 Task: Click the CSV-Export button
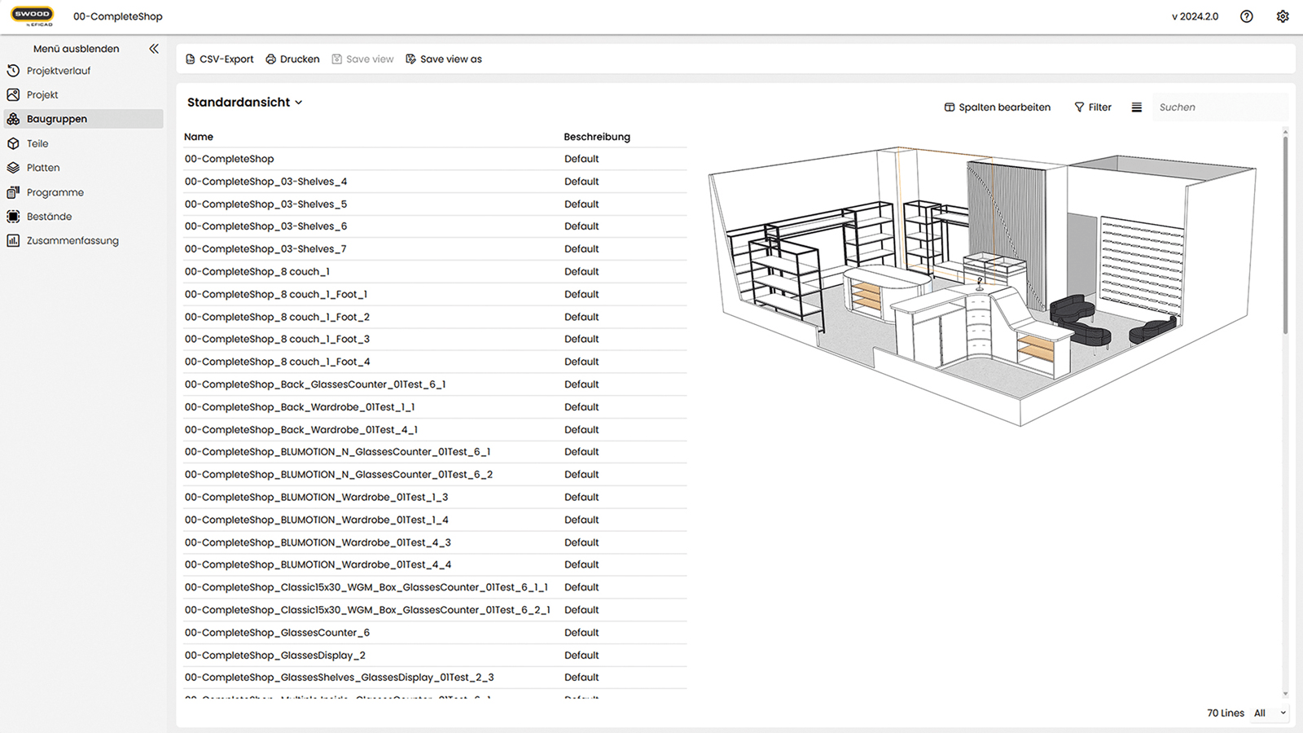coord(219,59)
